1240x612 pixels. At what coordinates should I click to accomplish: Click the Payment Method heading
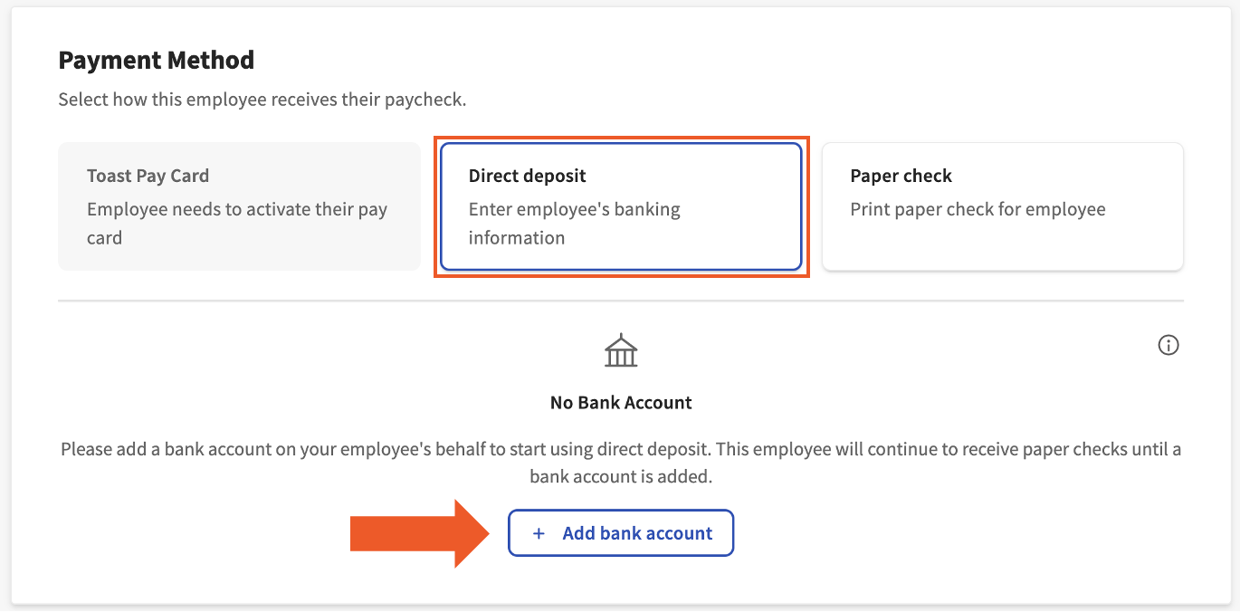point(156,60)
